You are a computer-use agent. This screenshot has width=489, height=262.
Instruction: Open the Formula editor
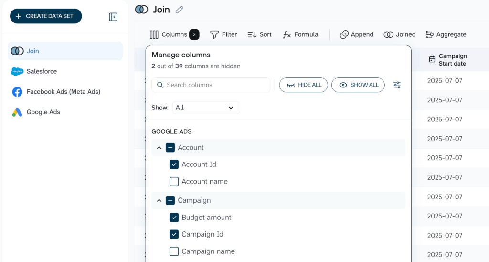(300, 34)
